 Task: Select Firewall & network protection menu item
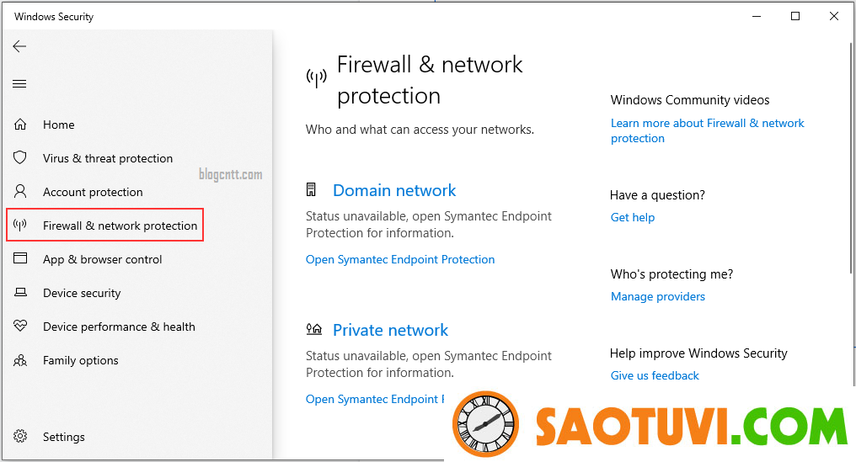click(120, 226)
